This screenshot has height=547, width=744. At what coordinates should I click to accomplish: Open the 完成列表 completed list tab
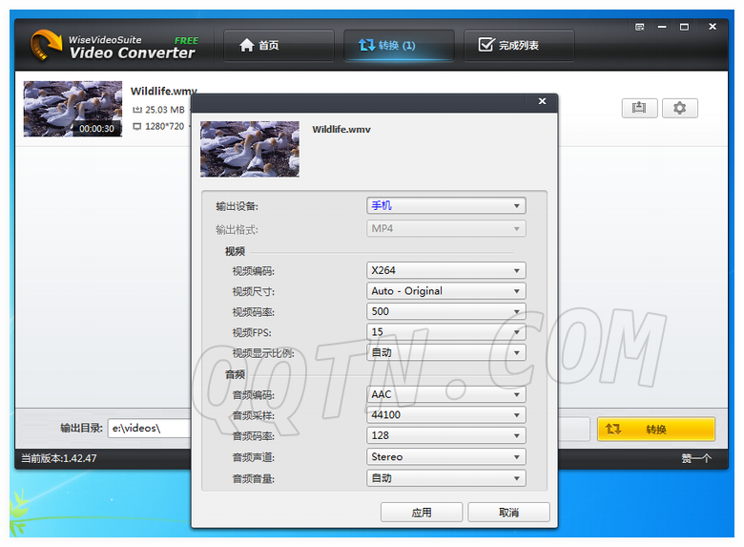519,45
